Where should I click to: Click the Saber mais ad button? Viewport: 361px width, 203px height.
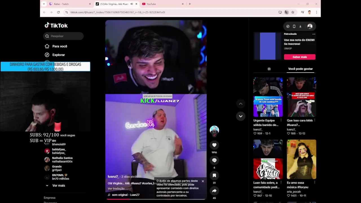(300, 57)
